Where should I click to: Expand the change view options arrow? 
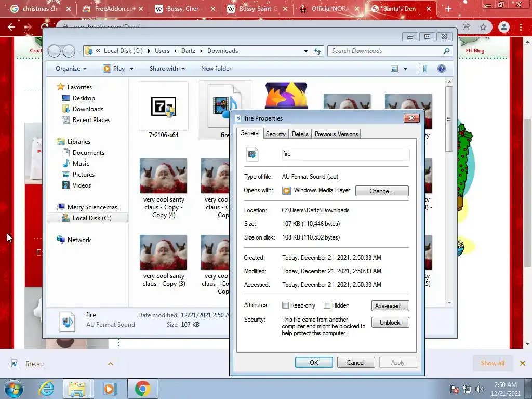405,69
